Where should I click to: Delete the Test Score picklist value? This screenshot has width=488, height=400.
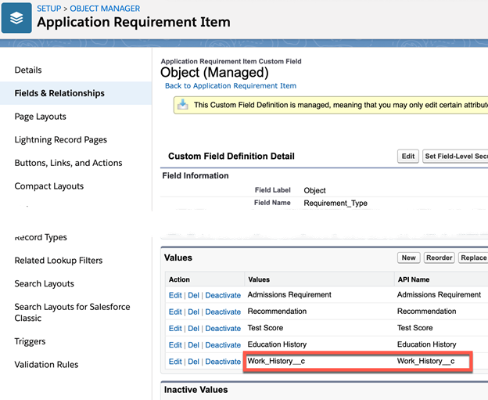click(x=193, y=329)
